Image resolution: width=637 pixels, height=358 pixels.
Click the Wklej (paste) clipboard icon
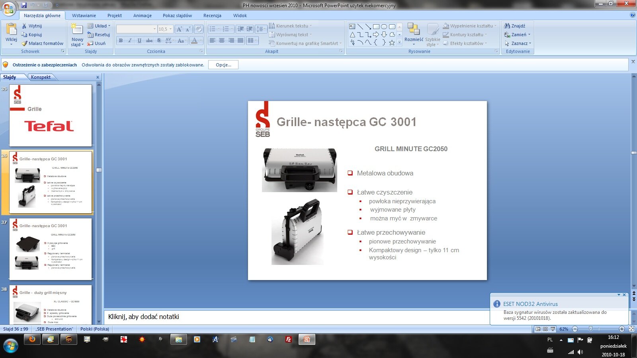[11, 29]
